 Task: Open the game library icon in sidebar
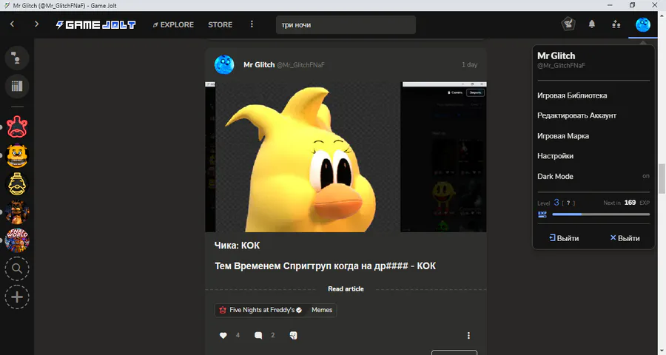click(17, 87)
